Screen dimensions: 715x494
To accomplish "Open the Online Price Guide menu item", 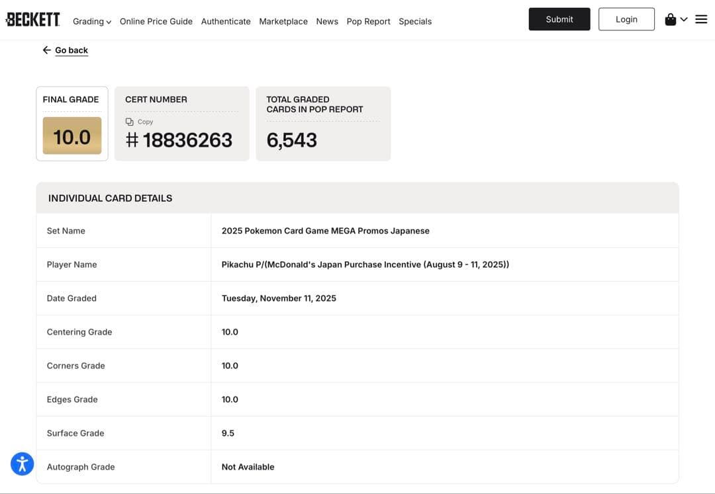I will click(x=156, y=21).
